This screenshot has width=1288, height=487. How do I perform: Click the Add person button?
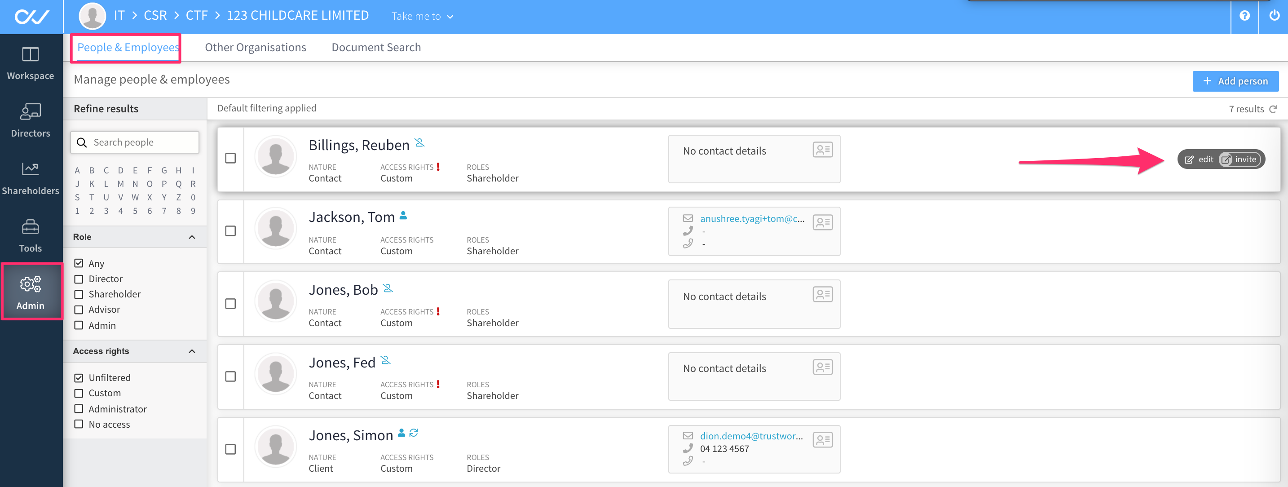click(1235, 81)
